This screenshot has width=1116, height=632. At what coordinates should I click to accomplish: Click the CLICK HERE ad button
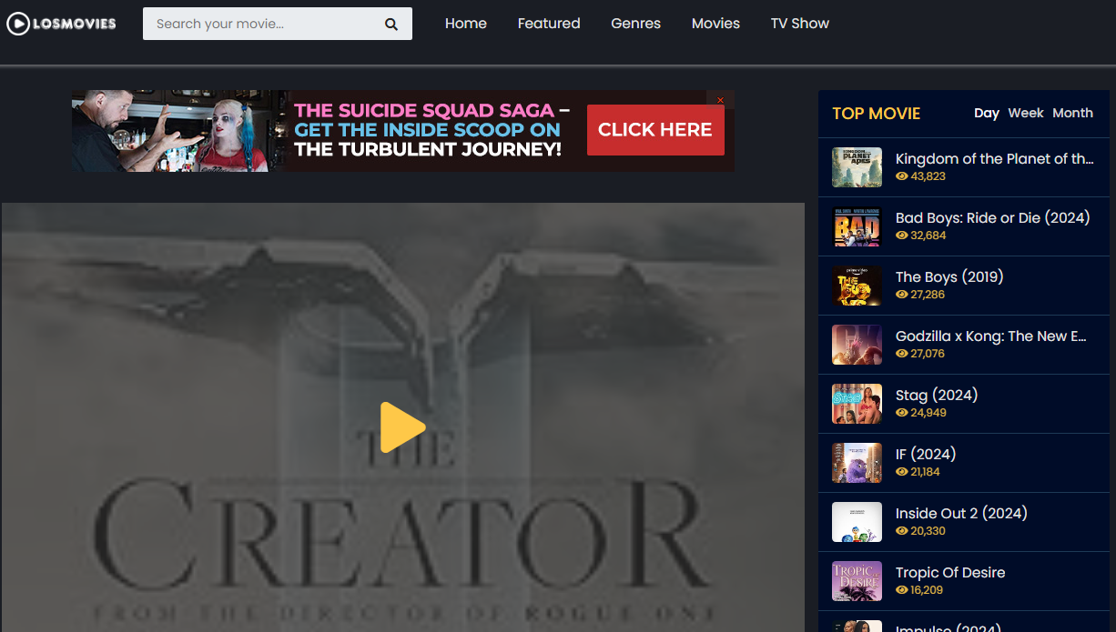pos(655,130)
